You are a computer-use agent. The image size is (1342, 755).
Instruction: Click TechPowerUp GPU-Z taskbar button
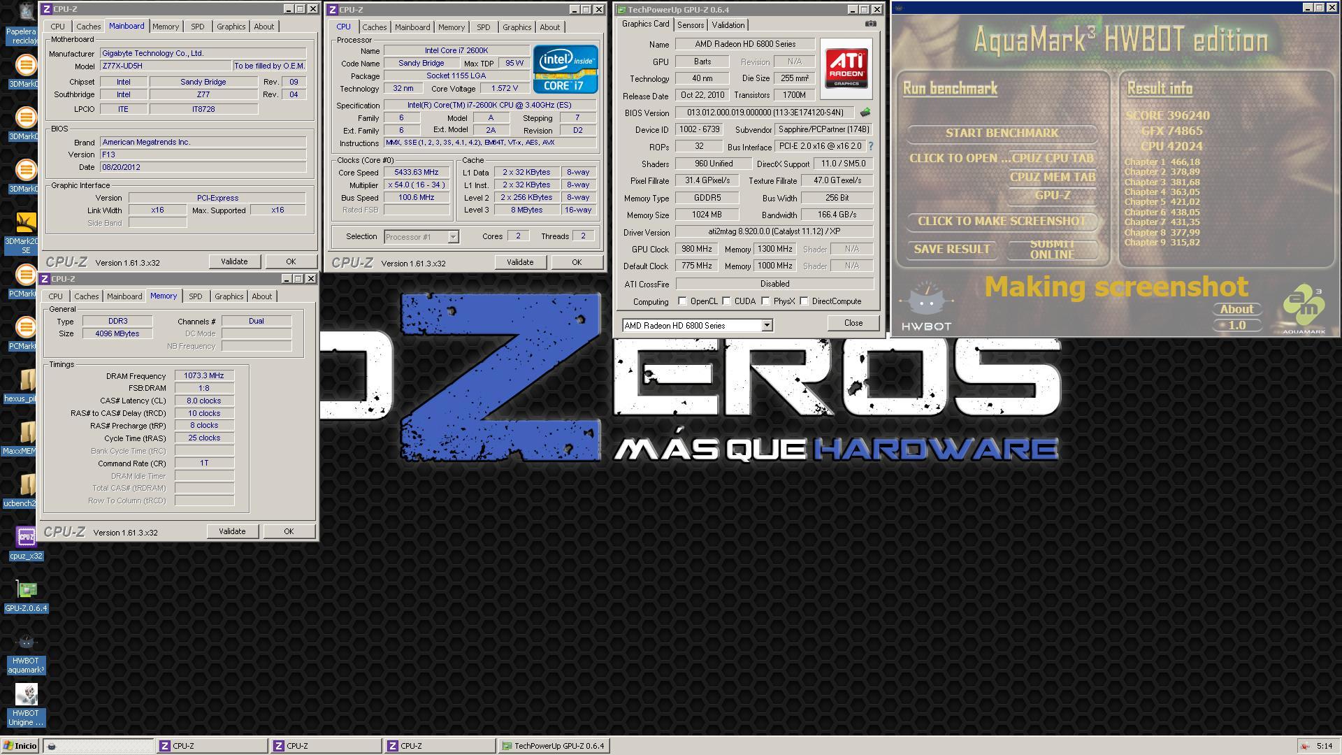553,746
